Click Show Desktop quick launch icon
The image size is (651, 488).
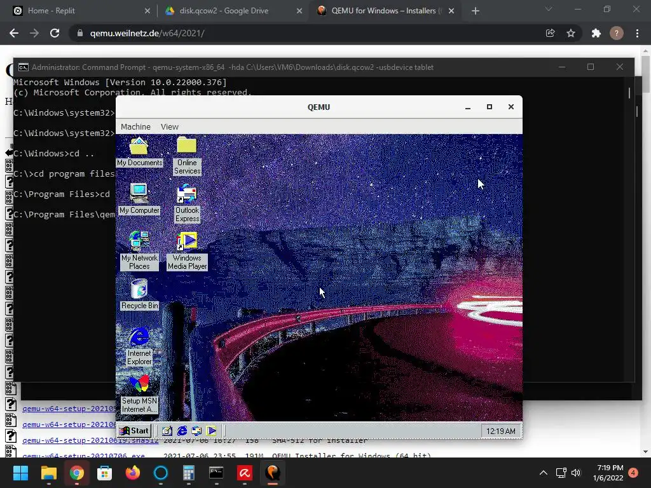[x=167, y=431]
